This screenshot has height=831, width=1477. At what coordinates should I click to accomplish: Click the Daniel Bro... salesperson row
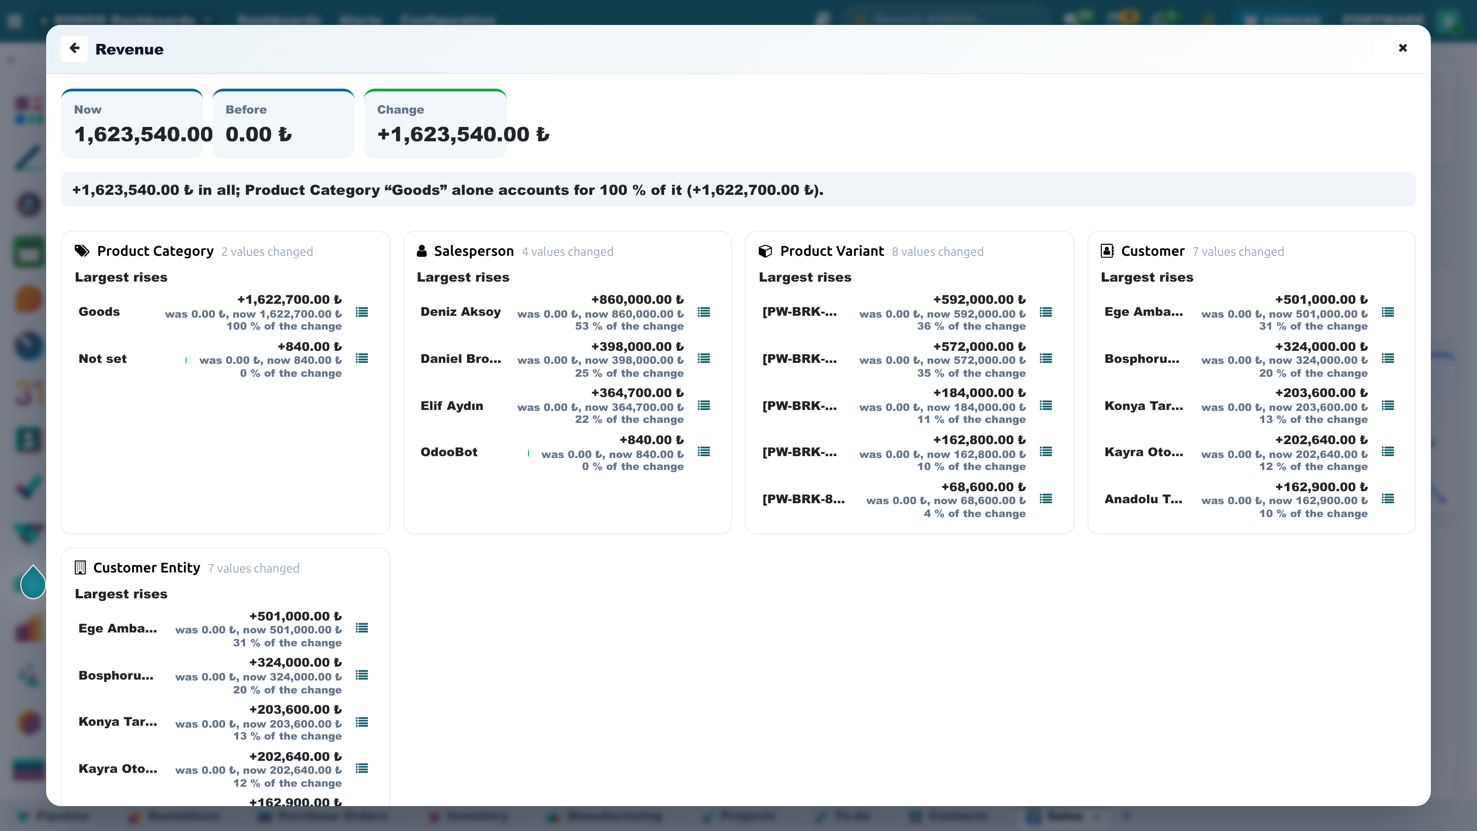coord(566,359)
